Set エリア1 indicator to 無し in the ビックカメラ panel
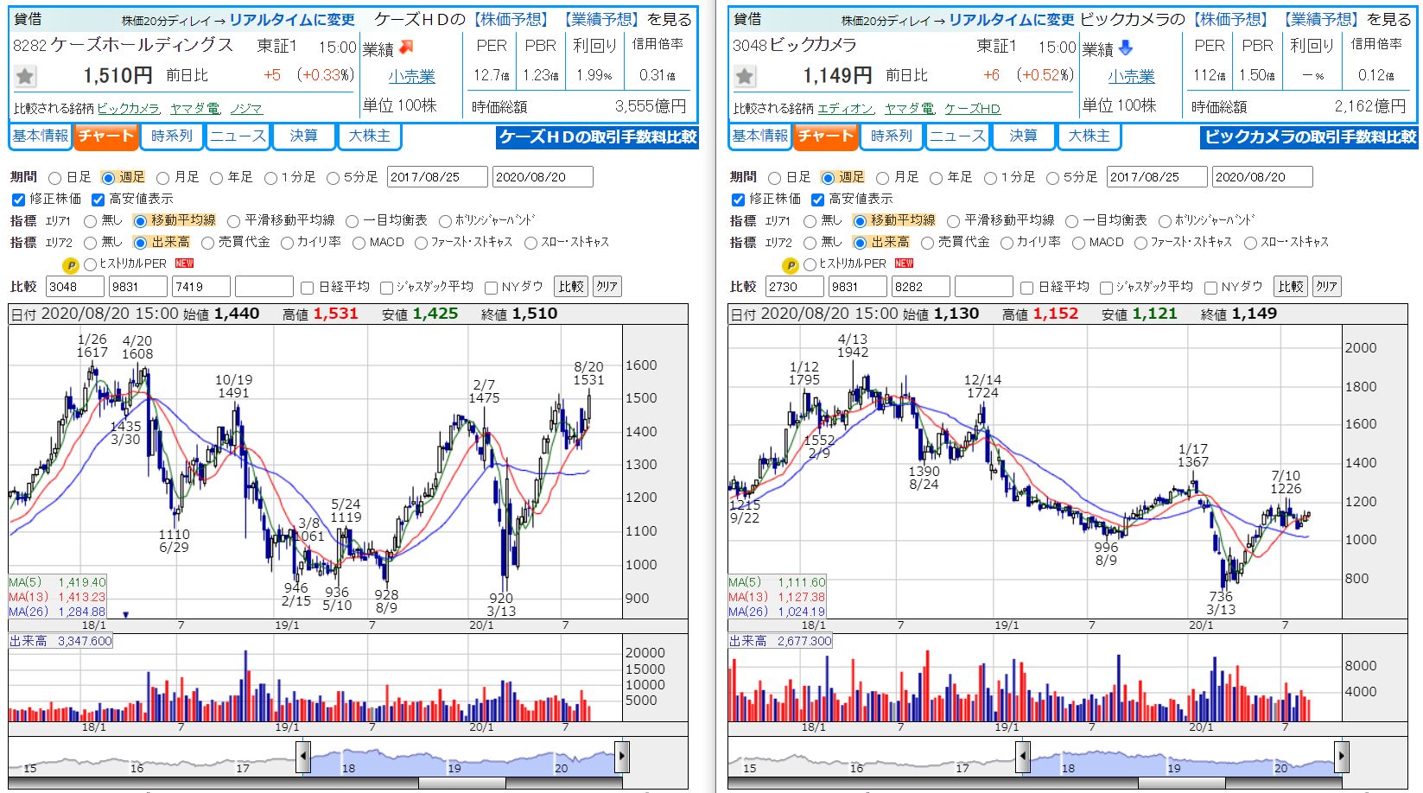The width and height of the screenshot is (1423, 793). (x=810, y=221)
